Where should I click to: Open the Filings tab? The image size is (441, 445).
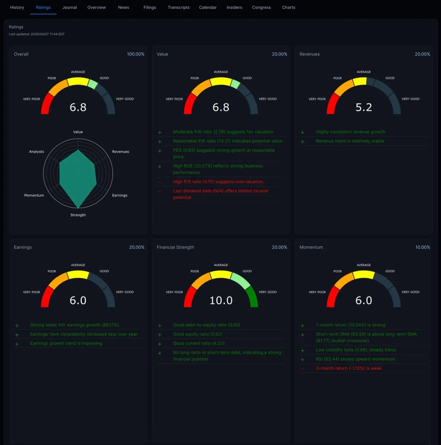(x=149, y=7)
